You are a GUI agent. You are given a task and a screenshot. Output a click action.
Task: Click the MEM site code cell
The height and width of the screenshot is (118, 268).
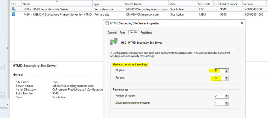pyautogui.click(x=203, y=15)
